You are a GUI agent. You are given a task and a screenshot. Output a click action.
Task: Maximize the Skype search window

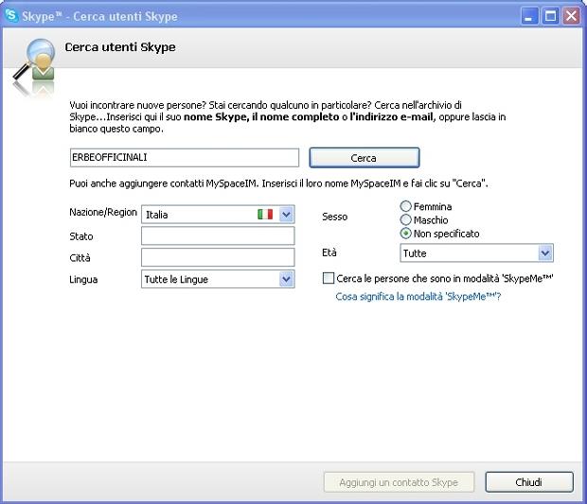(550, 16)
